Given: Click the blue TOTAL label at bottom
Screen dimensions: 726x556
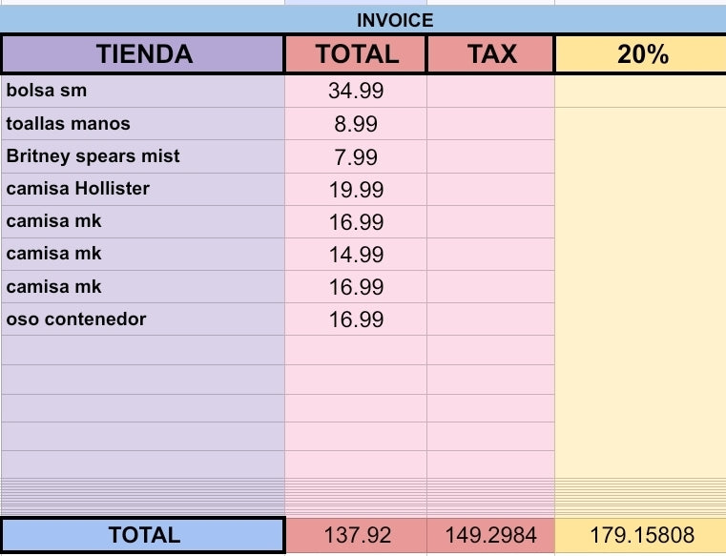Looking at the screenshot, I should point(143,535).
